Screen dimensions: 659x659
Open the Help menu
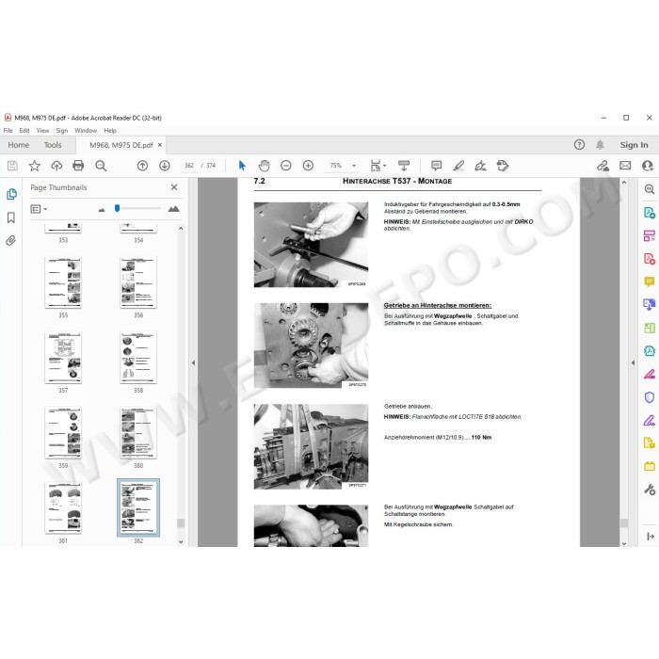(110, 131)
